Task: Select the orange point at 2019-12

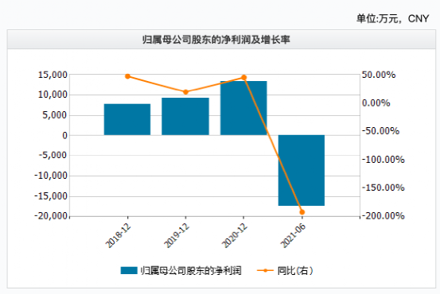Action: (x=185, y=92)
